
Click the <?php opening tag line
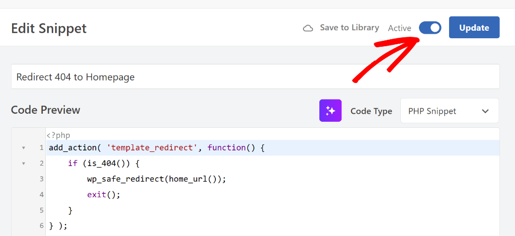pos(58,135)
